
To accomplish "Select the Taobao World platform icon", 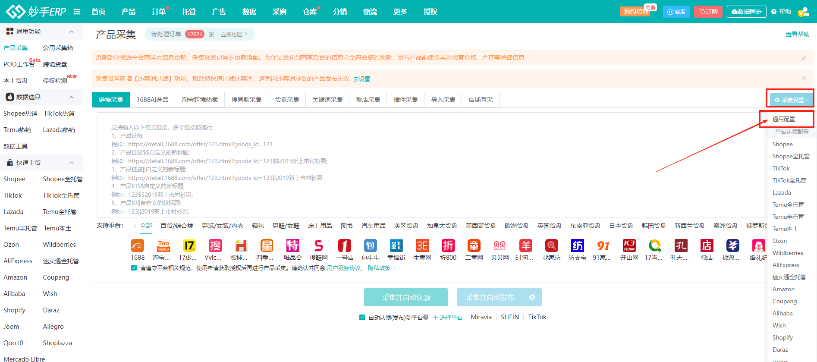I will (163, 246).
